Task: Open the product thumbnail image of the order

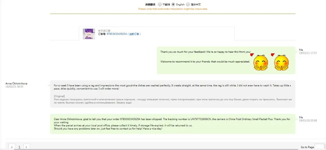Action: 89,34
